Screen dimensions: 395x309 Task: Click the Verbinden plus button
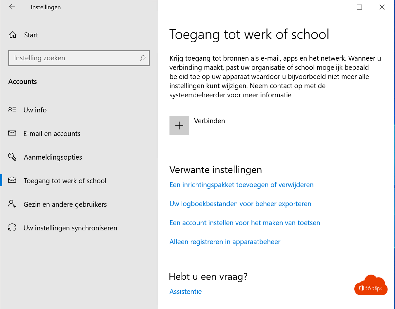[179, 126]
